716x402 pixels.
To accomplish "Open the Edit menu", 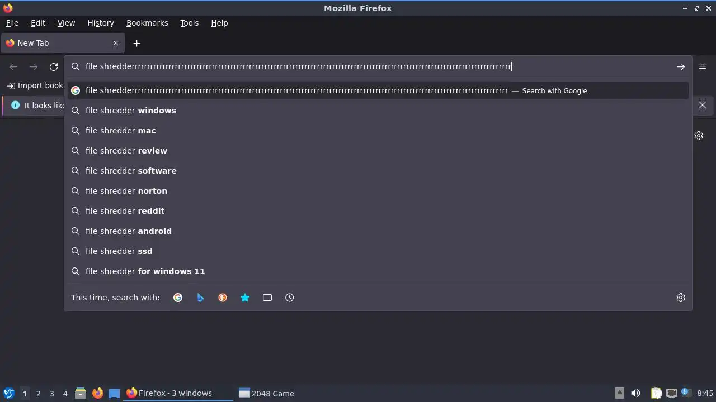I will pos(38,23).
